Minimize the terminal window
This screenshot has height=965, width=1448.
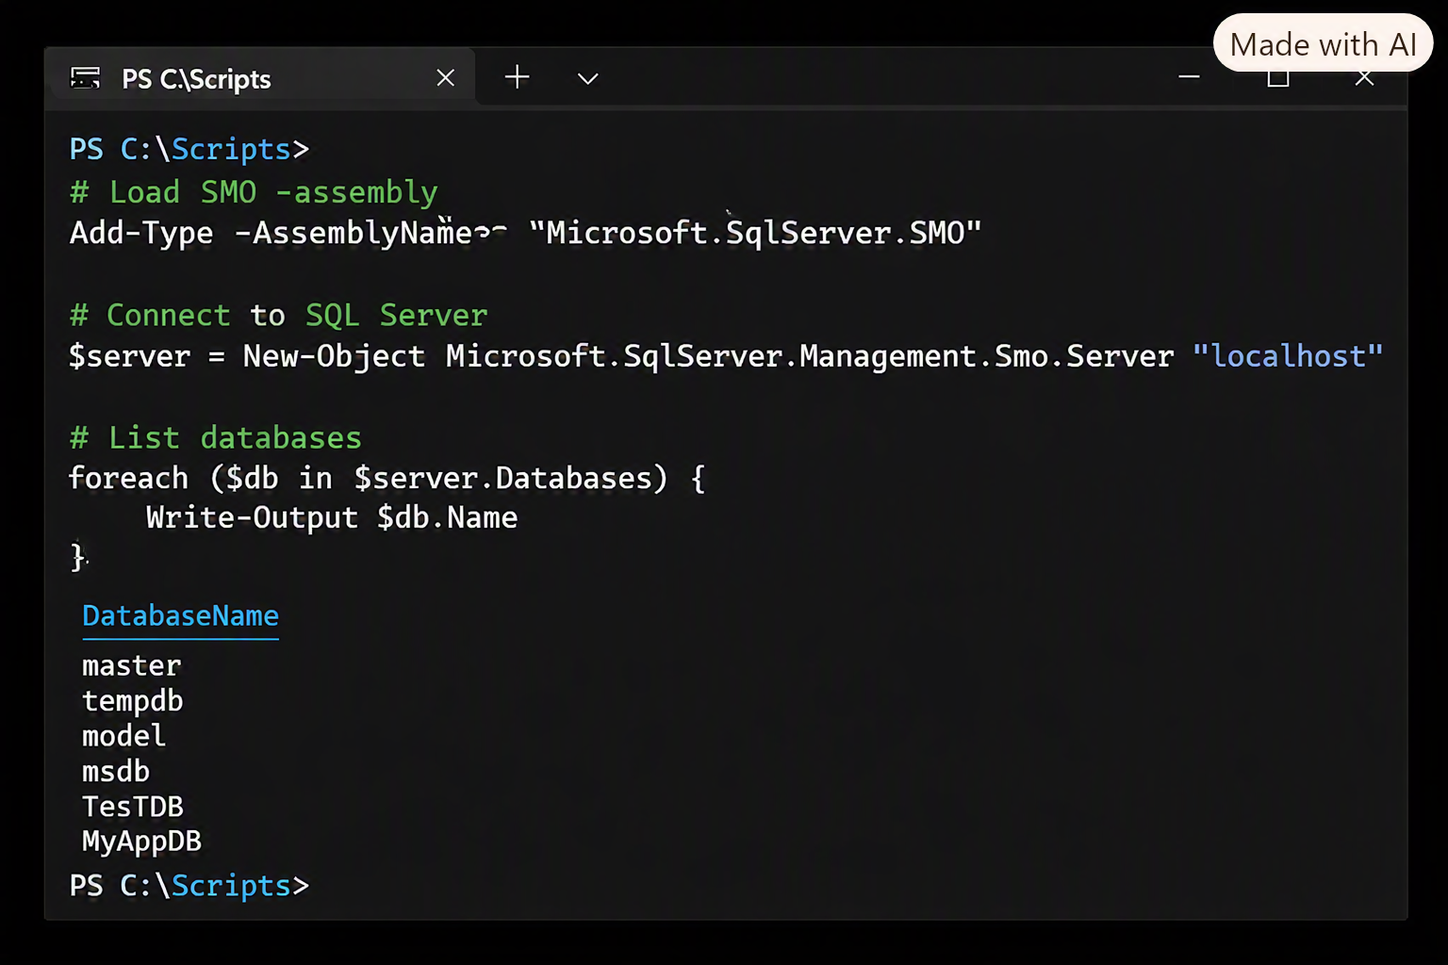1190,77
